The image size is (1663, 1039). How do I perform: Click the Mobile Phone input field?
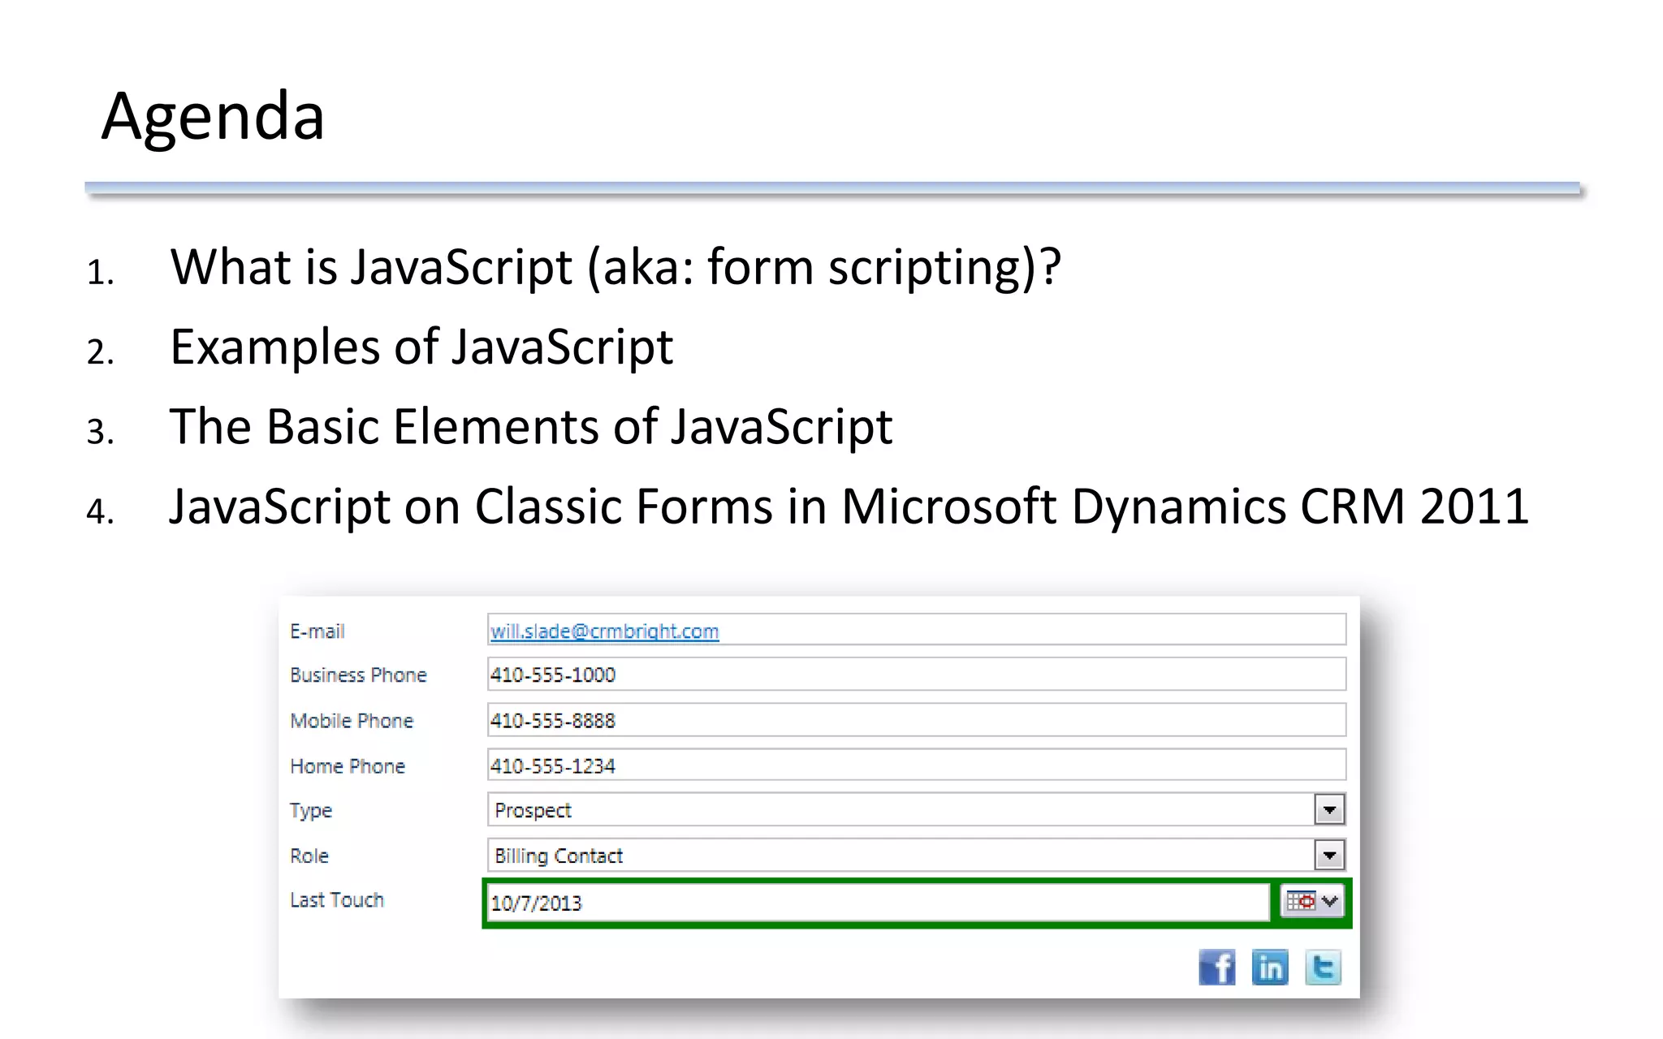tap(916, 720)
